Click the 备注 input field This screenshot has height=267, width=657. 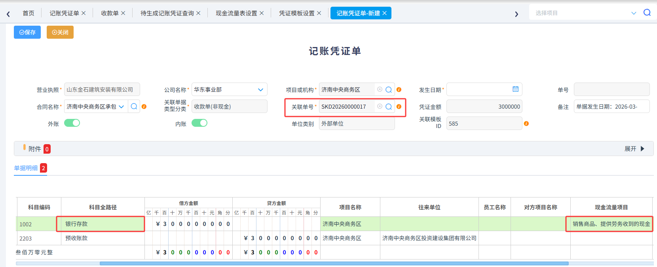click(x=611, y=107)
